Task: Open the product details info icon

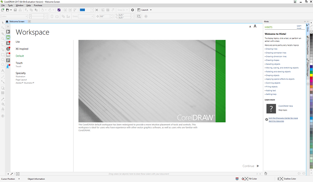Action: click(8, 49)
